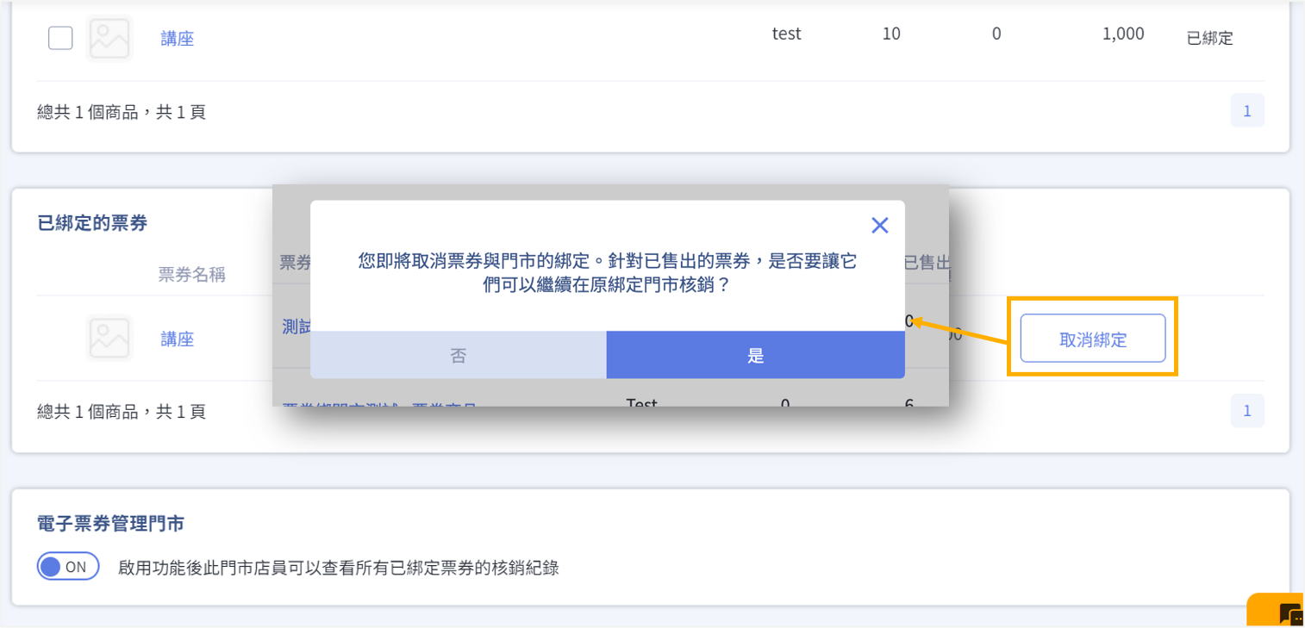Toggle the 電子票券管理門市 ON switch
1305x628 pixels.
pyautogui.click(x=68, y=567)
